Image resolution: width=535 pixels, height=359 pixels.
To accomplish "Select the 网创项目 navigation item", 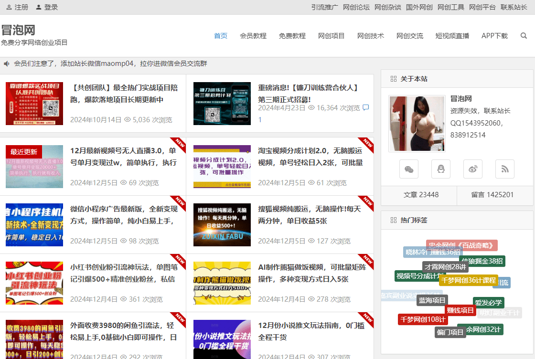I will [x=332, y=36].
